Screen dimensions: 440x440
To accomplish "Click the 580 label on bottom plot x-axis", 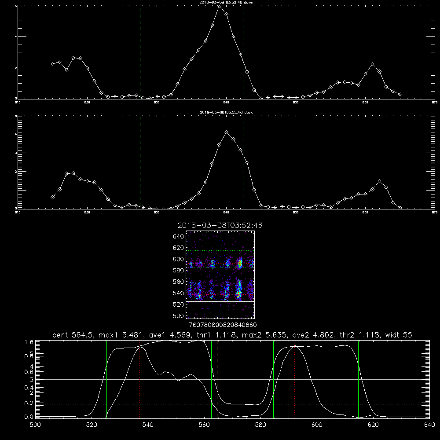I will pos(260,425).
